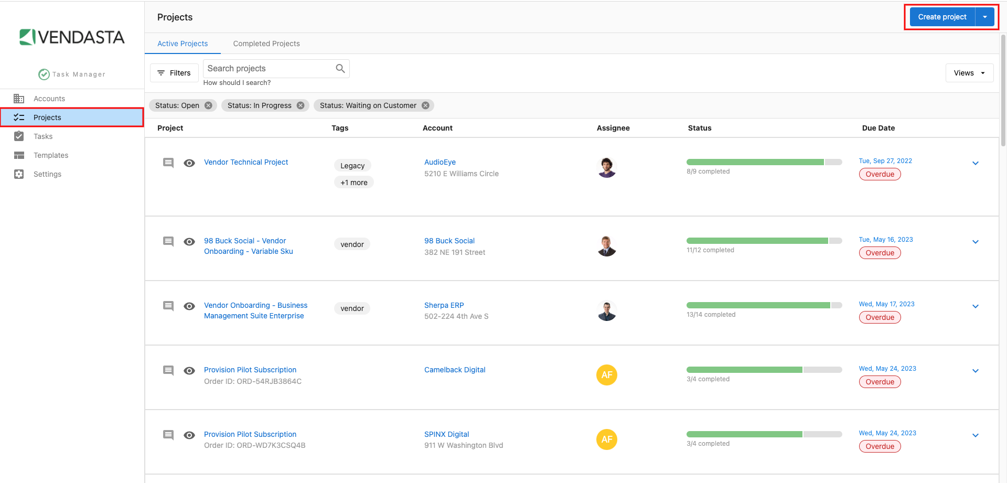Click the Settings gear icon in sidebar
Screen dimensions: 1007x483
pyautogui.click(x=19, y=174)
